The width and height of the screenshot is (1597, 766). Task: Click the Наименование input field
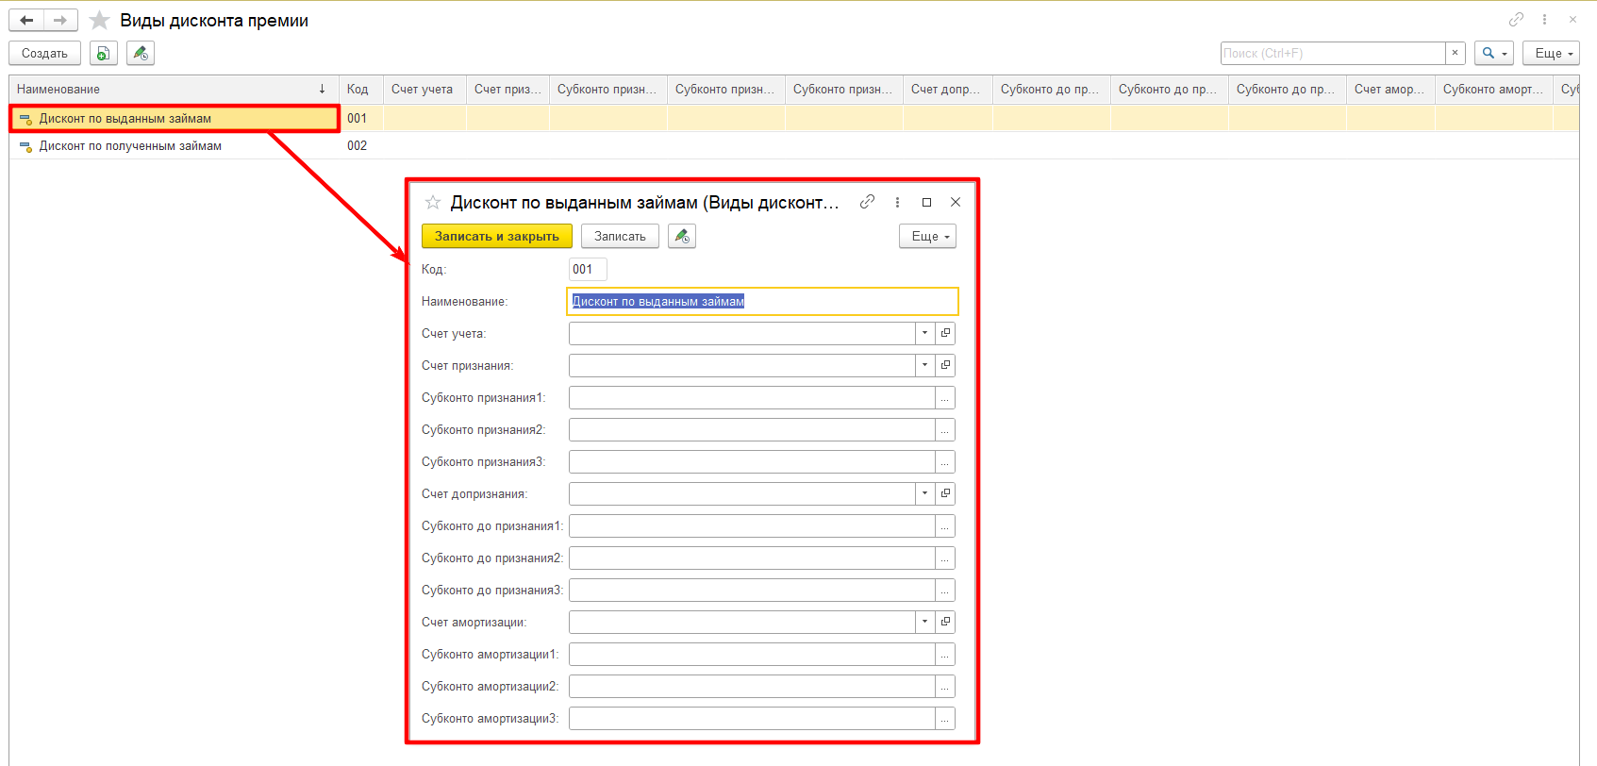(x=762, y=301)
